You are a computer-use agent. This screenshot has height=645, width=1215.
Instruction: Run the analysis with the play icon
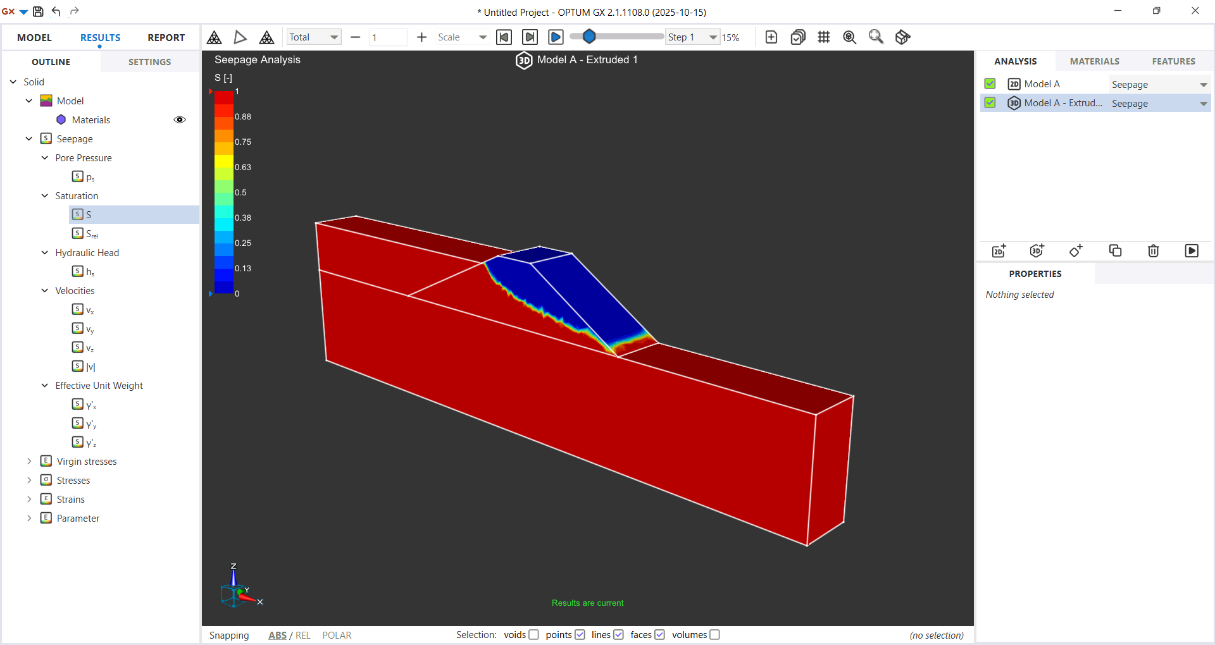[x=1191, y=251]
